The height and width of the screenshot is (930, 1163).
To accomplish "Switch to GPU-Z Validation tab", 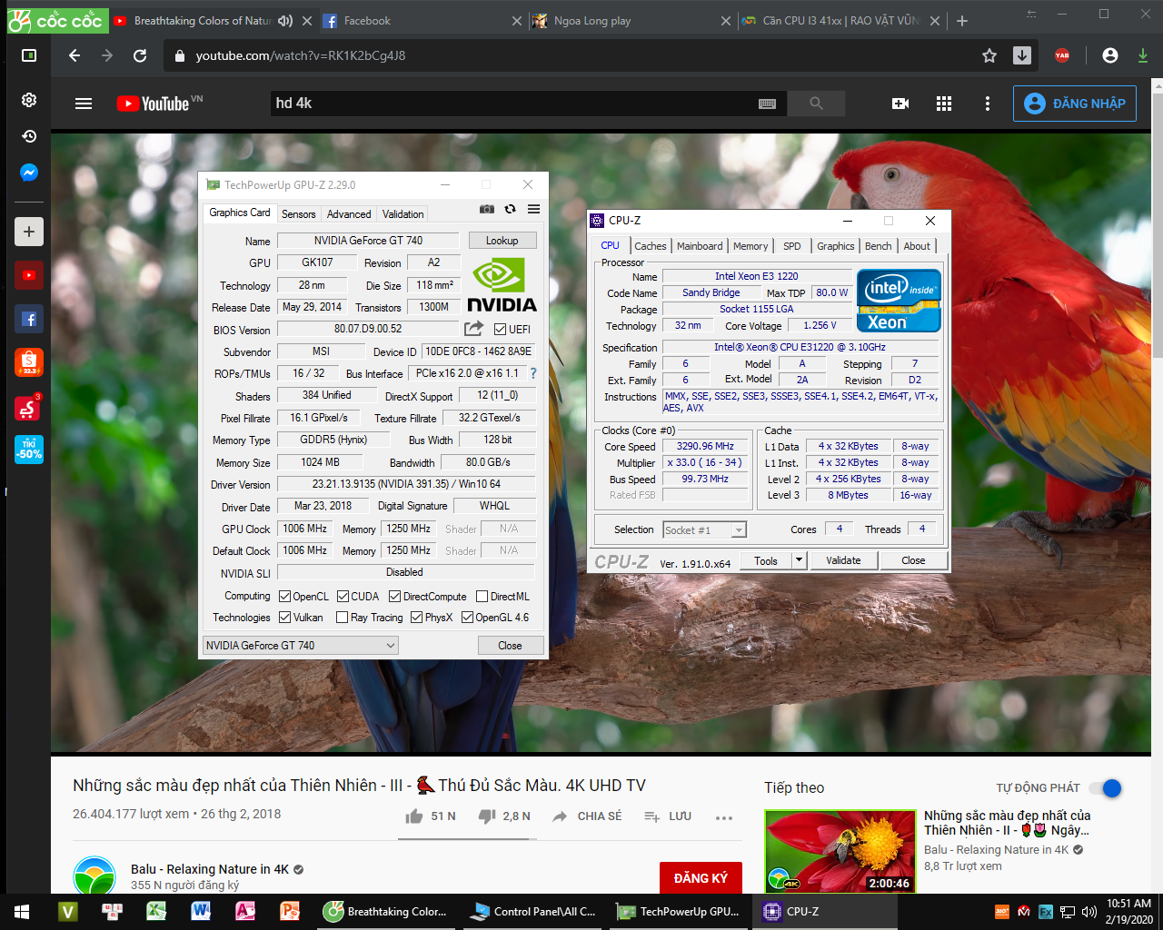I will [403, 214].
